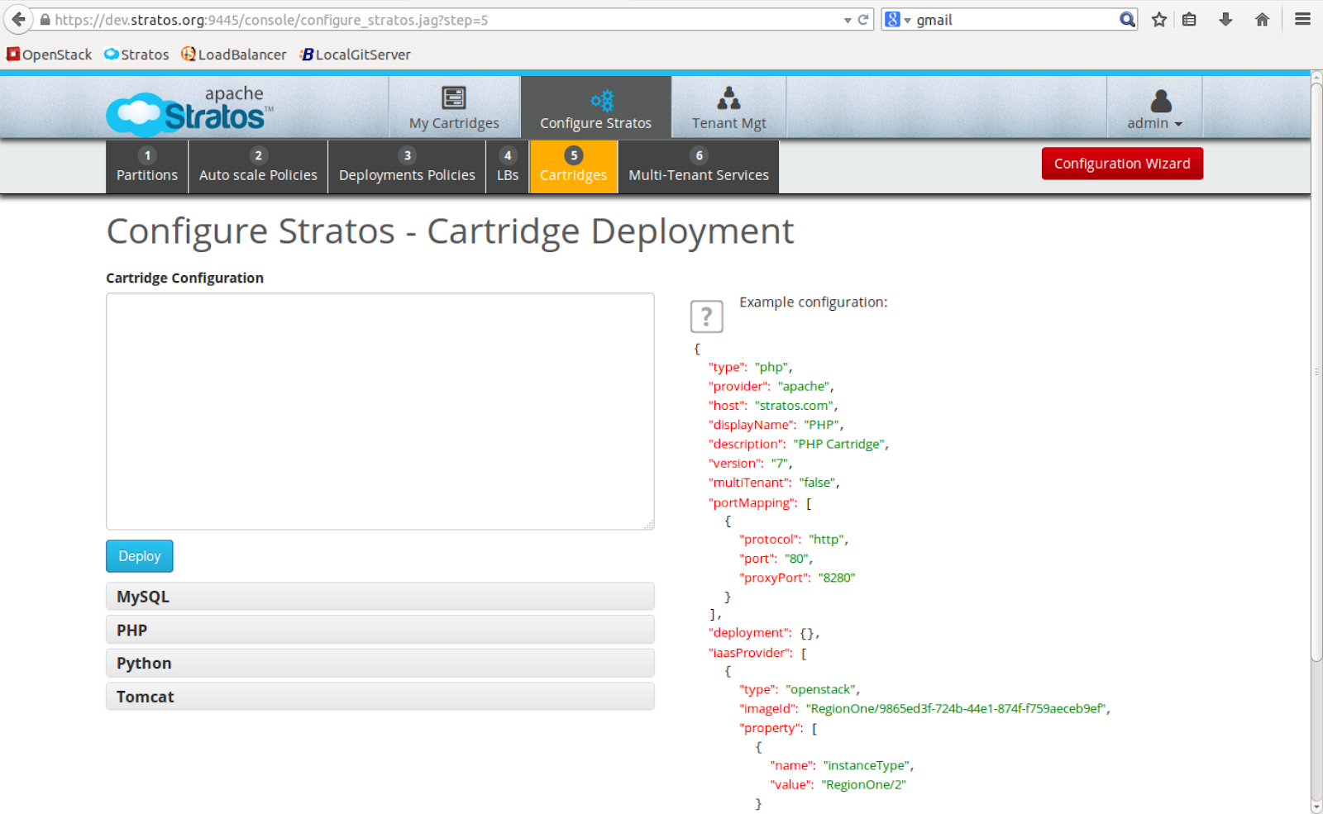Open the URL history dropdown arrow
Image resolution: width=1323 pixels, height=814 pixels.
pyautogui.click(x=848, y=21)
